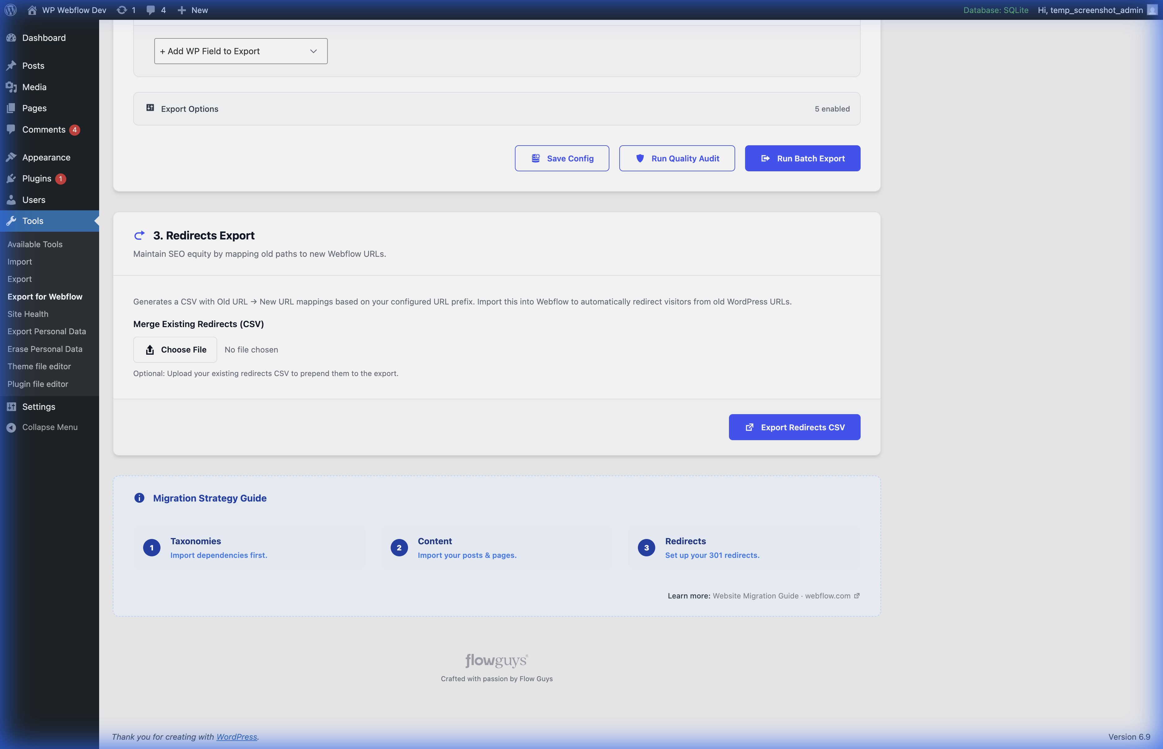Viewport: 1163px width, 749px height.
Task: Select Site Health under Tools submenu
Action: 28,314
